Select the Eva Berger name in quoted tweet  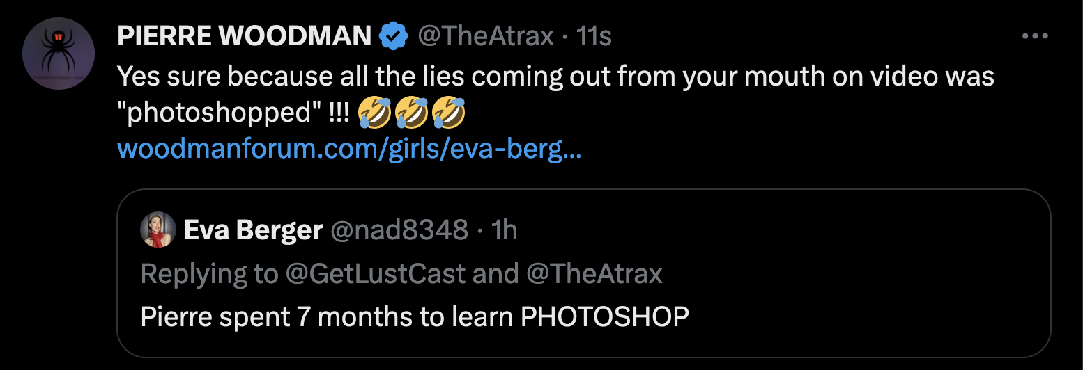pyautogui.click(x=253, y=230)
